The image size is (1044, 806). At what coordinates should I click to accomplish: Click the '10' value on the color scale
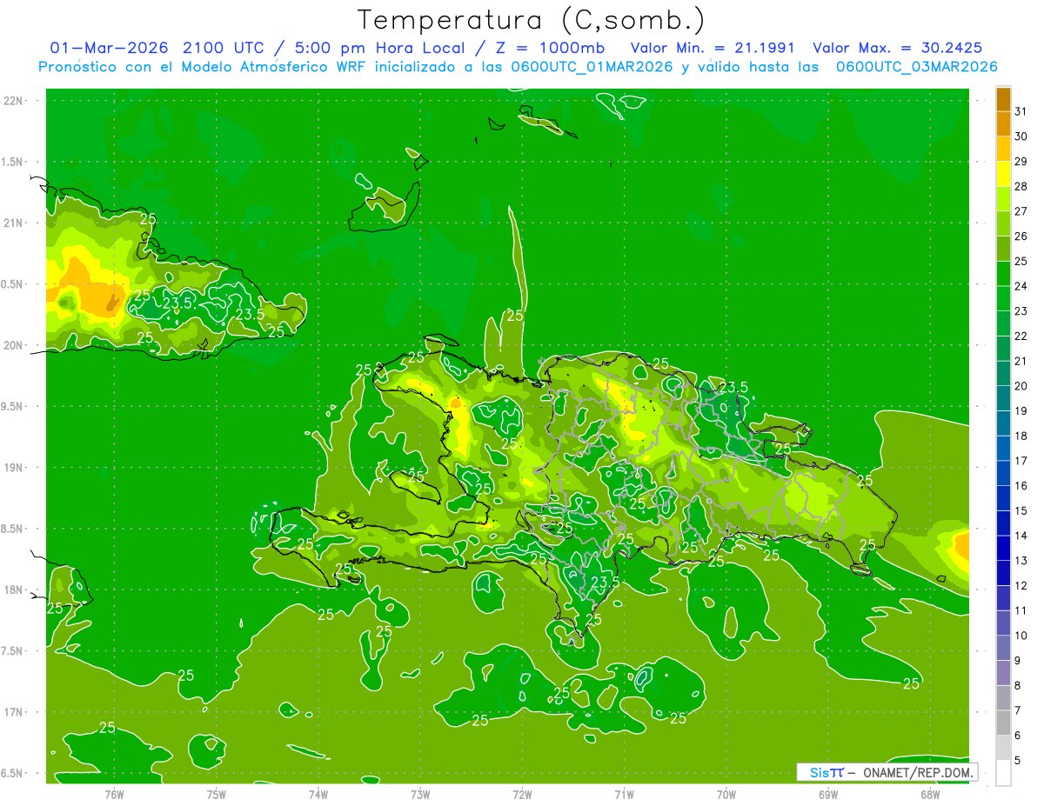pos(1021,636)
